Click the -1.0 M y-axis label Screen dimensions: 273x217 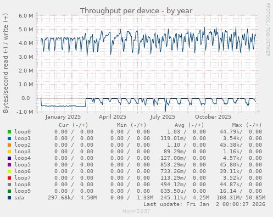click(25, 112)
